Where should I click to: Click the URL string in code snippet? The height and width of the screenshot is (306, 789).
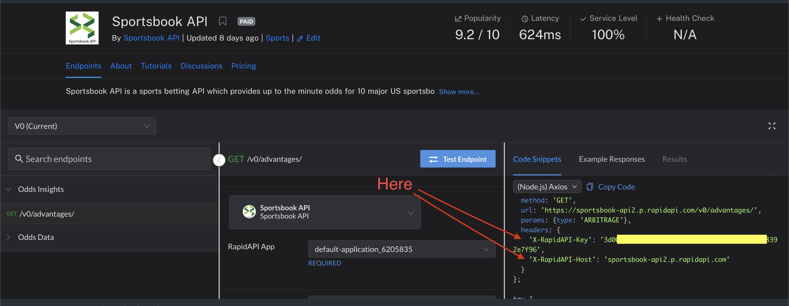click(649, 210)
